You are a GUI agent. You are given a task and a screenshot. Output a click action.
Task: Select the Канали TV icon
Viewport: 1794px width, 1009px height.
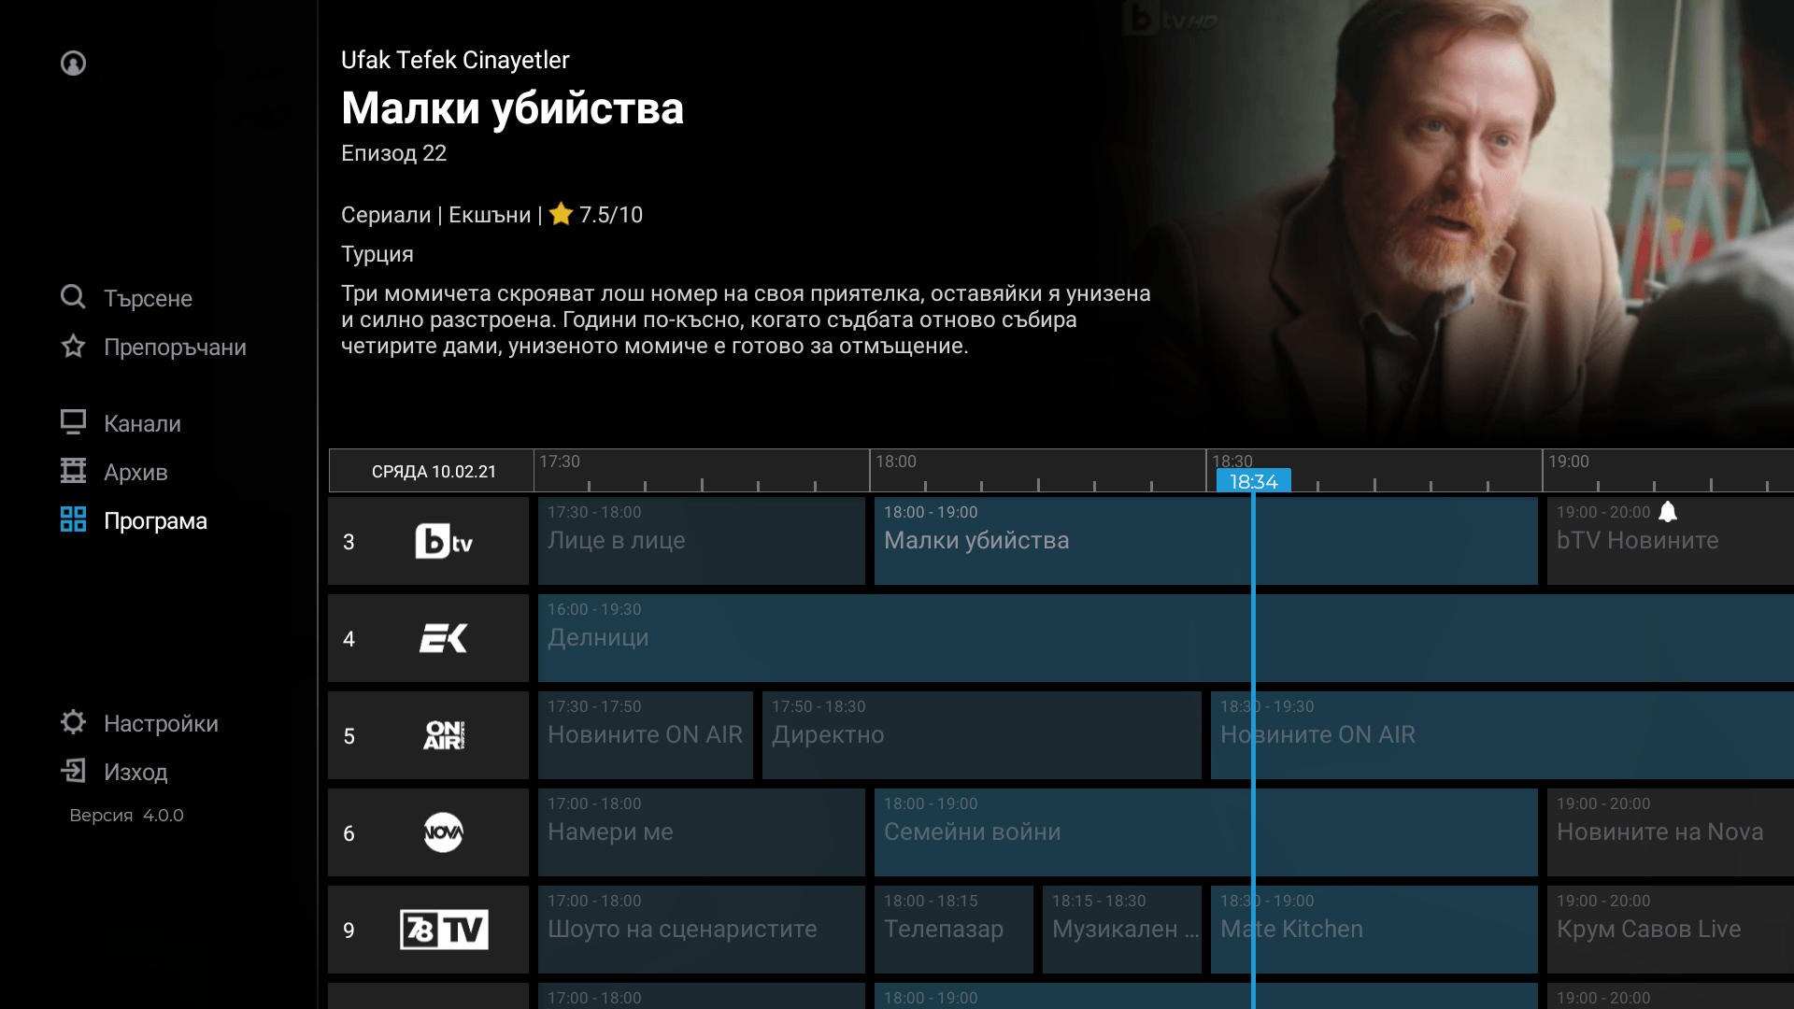point(73,422)
